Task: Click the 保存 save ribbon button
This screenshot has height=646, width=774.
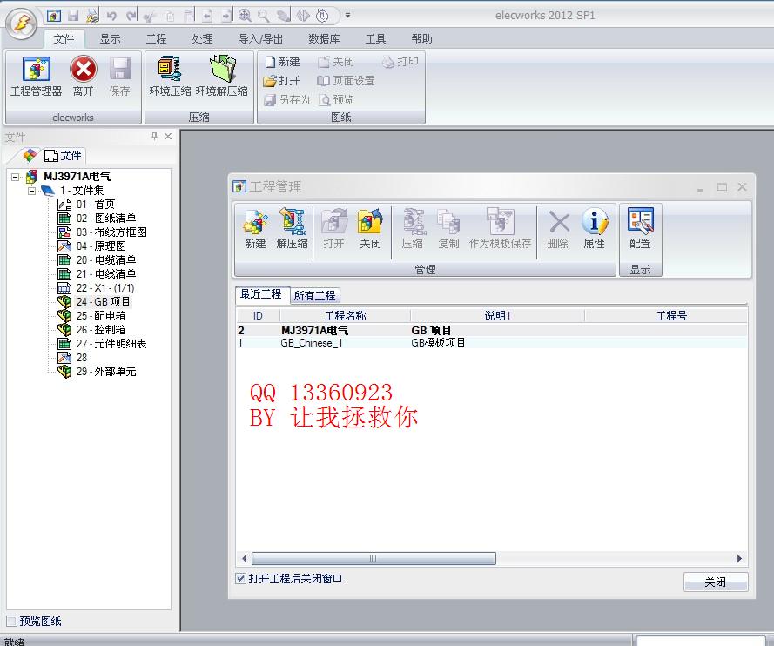Action: 119,77
